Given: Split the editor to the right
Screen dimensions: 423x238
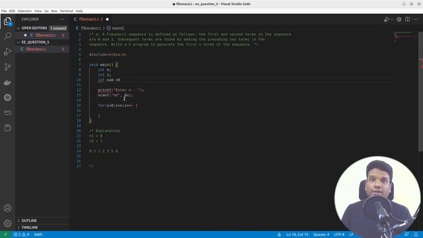Looking at the screenshot, I should tap(407, 19).
